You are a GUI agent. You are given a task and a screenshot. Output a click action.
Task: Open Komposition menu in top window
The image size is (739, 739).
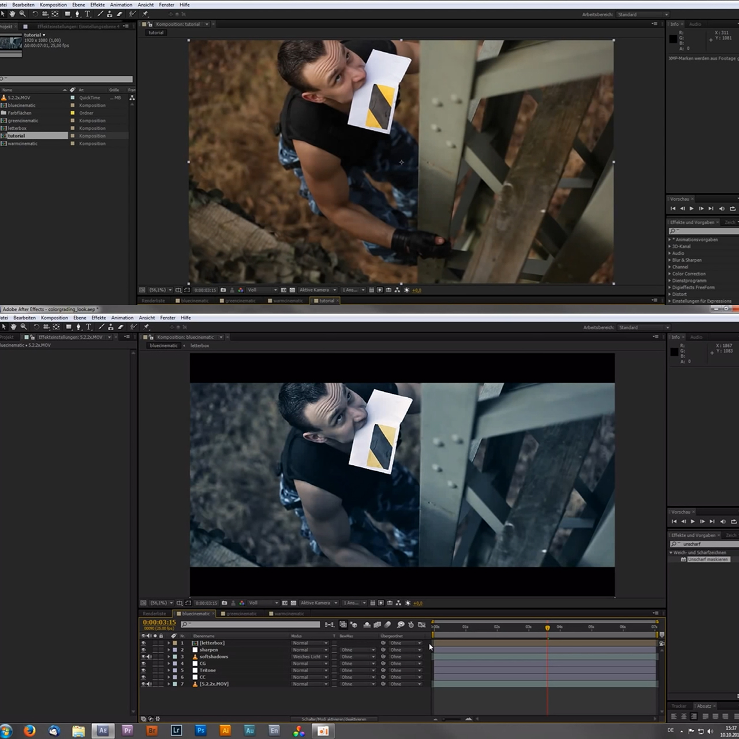[x=53, y=5]
